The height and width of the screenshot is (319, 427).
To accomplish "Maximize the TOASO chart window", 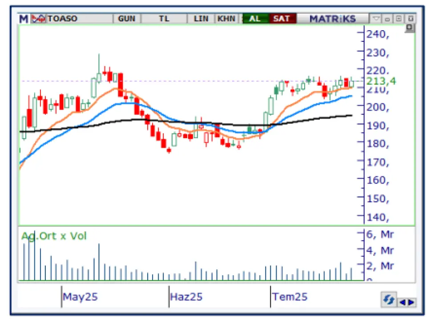I will pos(399,19).
